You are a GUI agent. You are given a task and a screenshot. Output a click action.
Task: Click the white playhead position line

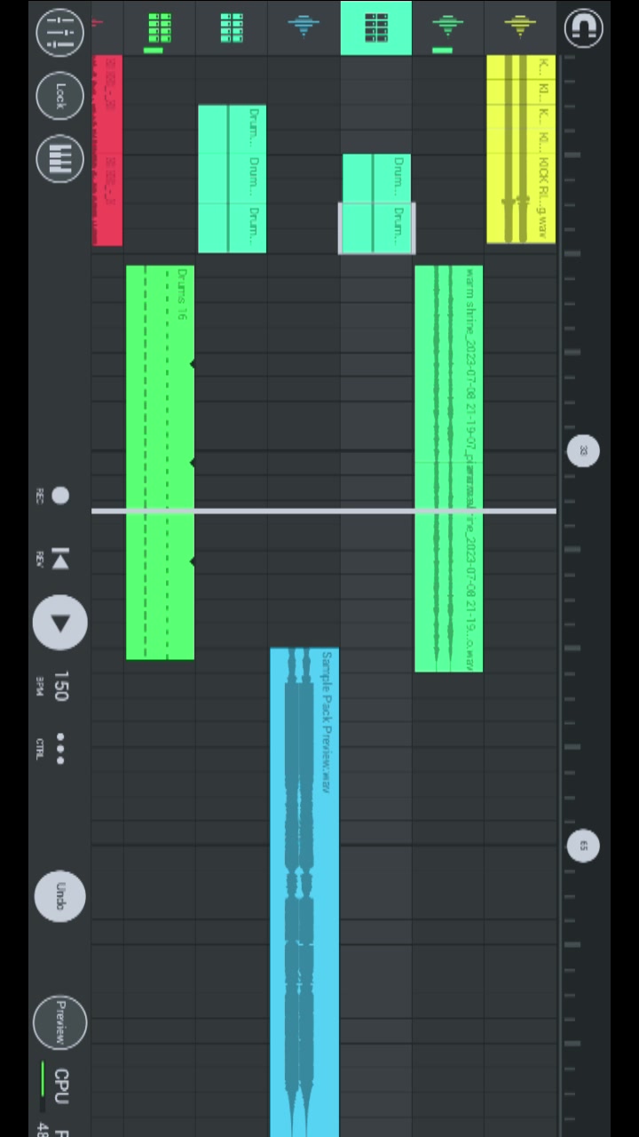pyautogui.click(x=324, y=511)
